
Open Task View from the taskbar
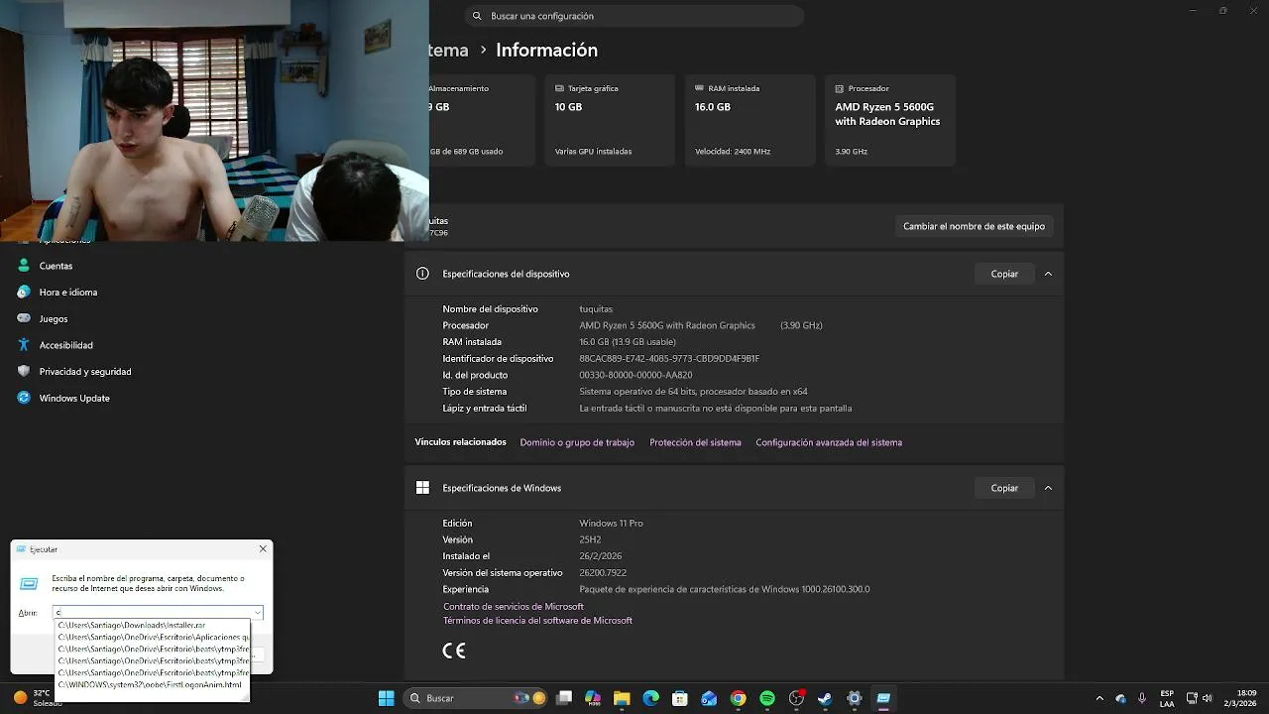[x=564, y=698]
